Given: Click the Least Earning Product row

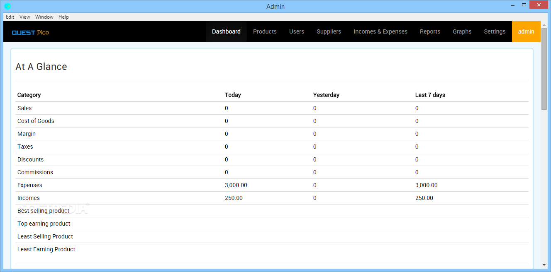Looking at the screenshot, I should tap(272, 249).
